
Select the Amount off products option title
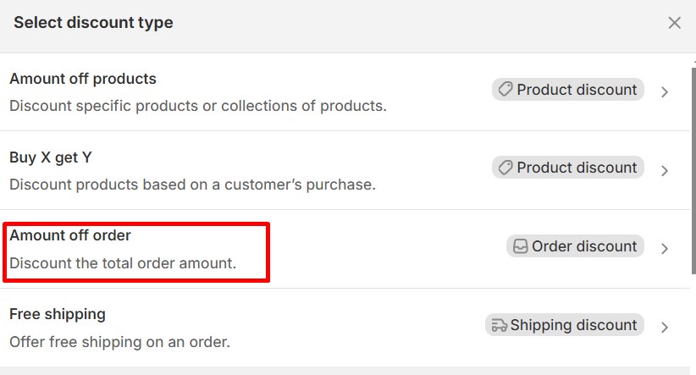(83, 79)
